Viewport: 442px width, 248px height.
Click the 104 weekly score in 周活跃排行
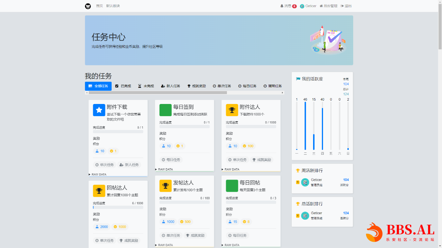point(346,180)
